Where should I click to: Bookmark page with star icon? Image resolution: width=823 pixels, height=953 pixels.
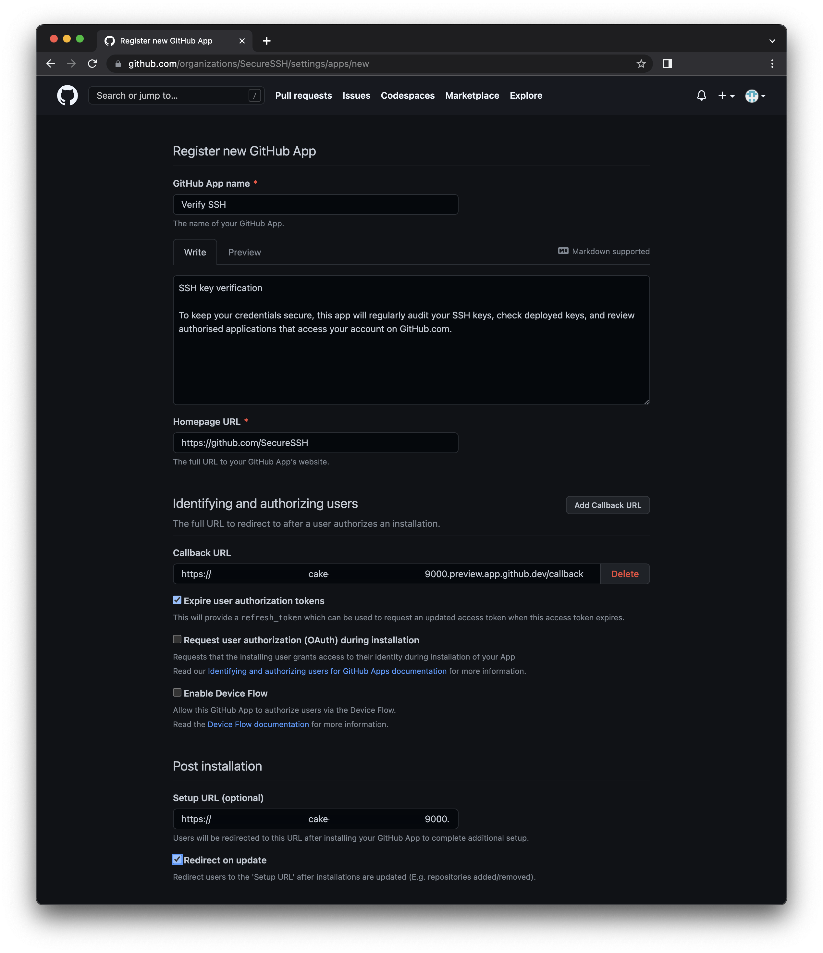click(x=641, y=64)
